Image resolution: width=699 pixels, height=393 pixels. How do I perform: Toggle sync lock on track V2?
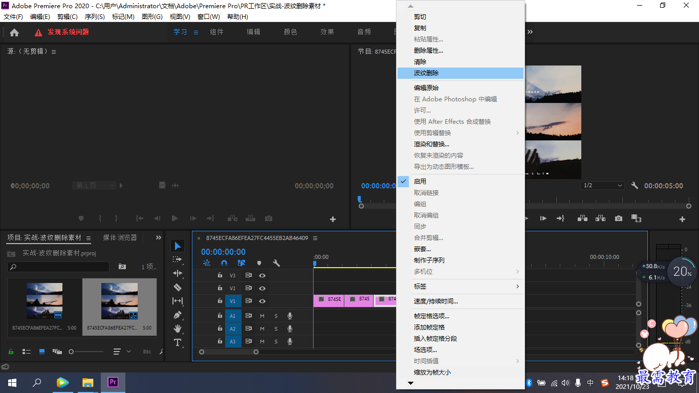click(x=248, y=288)
